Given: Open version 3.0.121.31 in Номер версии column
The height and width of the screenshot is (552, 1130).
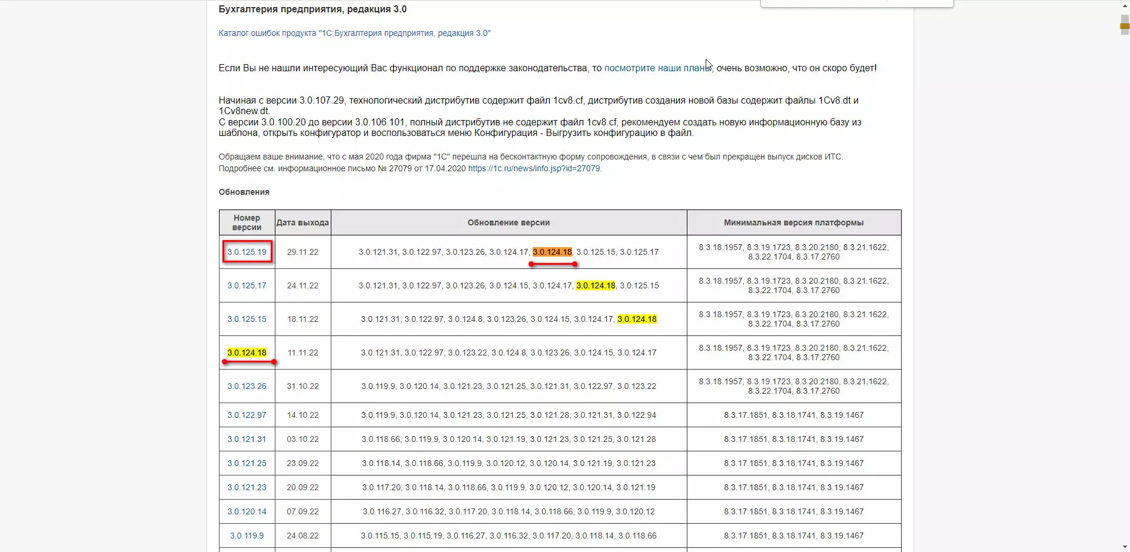Looking at the screenshot, I should point(247,439).
